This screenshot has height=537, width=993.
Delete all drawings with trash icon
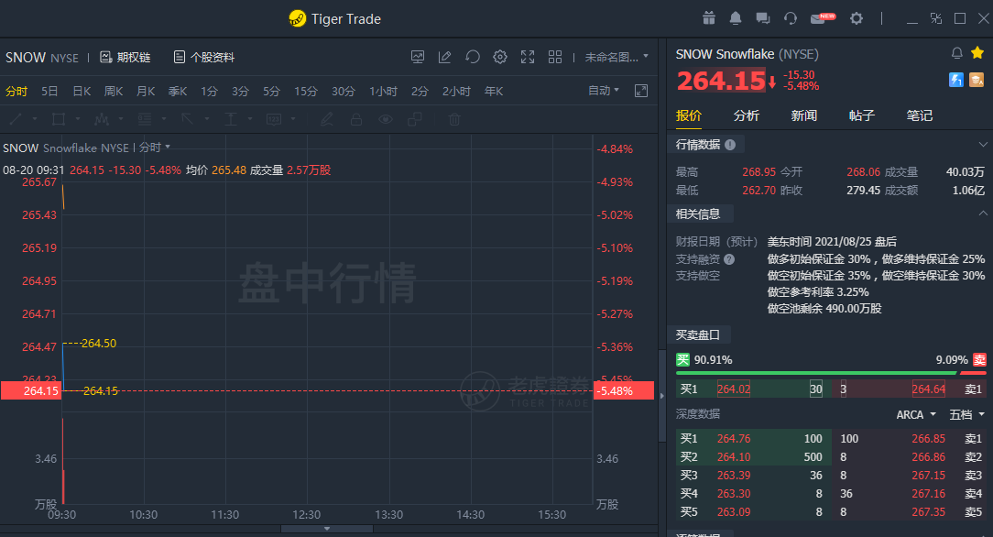(454, 119)
